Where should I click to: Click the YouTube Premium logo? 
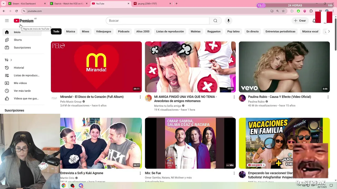tap(24, 21)
